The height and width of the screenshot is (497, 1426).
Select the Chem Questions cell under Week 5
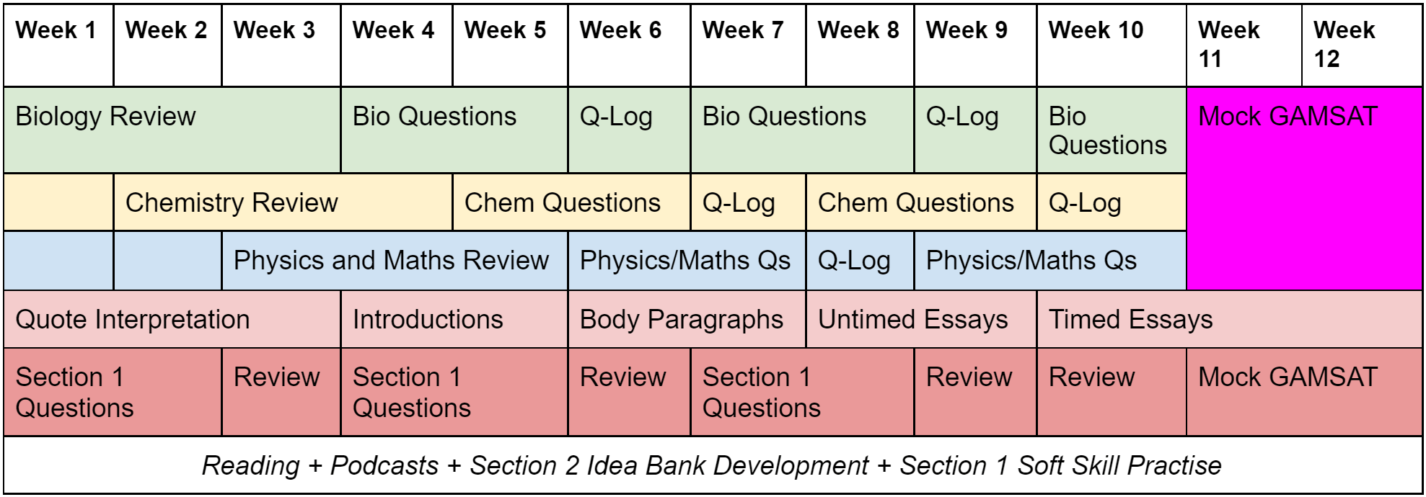(571, 202)
